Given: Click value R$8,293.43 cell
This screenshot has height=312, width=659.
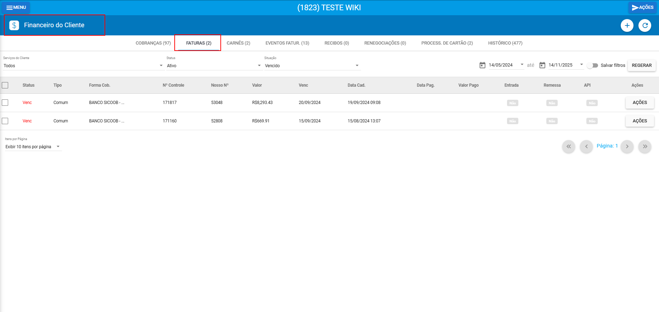Looking at the screenshot, I should (x=263, y=103).
